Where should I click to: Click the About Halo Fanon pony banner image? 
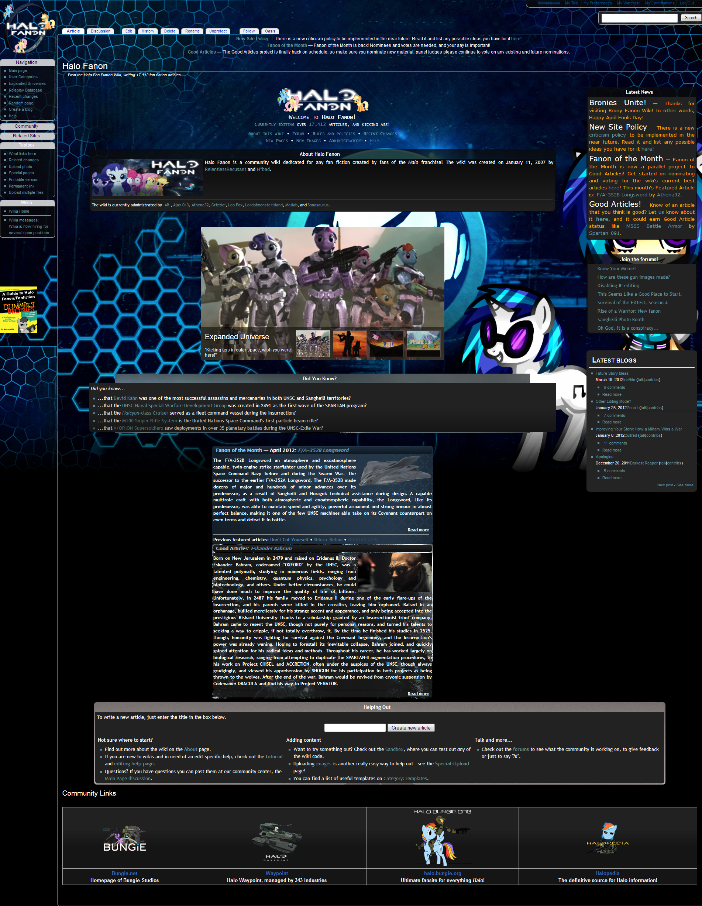[x=147, y=177]
